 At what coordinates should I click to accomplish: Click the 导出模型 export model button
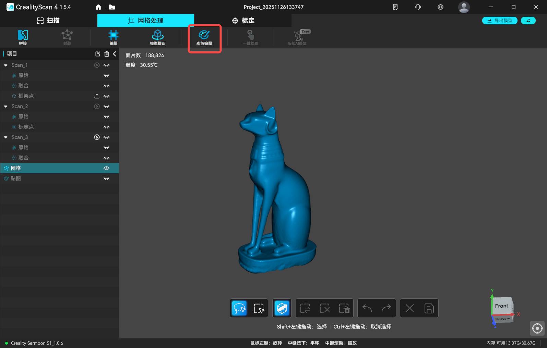pyautogui.click(x=500, y=21)
